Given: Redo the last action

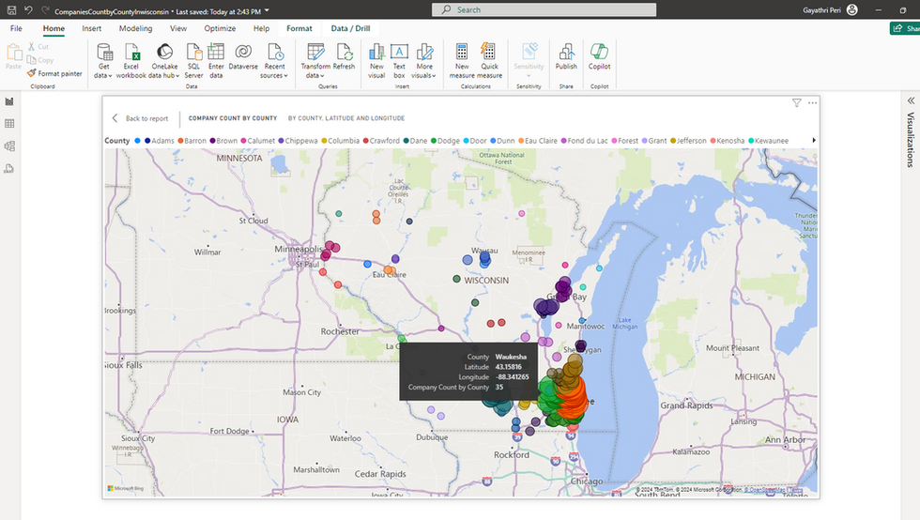Looking at the screenshot, I should [45, 10].
